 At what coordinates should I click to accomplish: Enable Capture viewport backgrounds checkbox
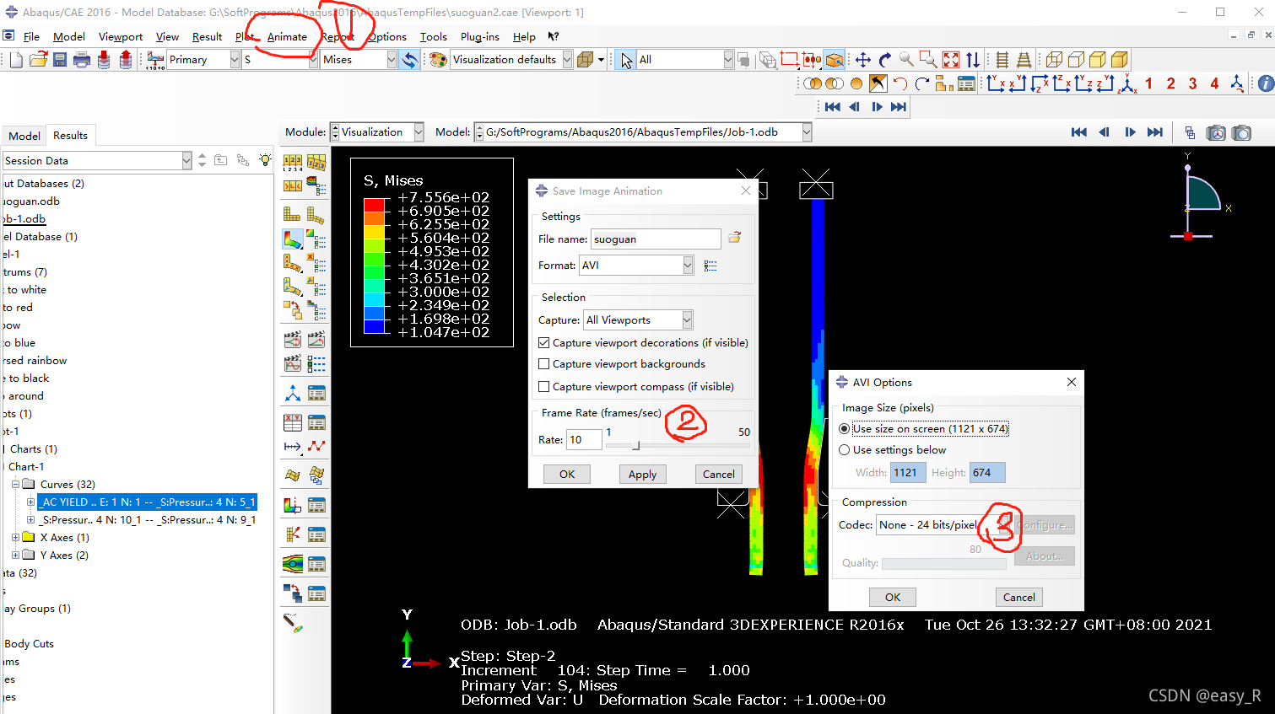point(544,364)
